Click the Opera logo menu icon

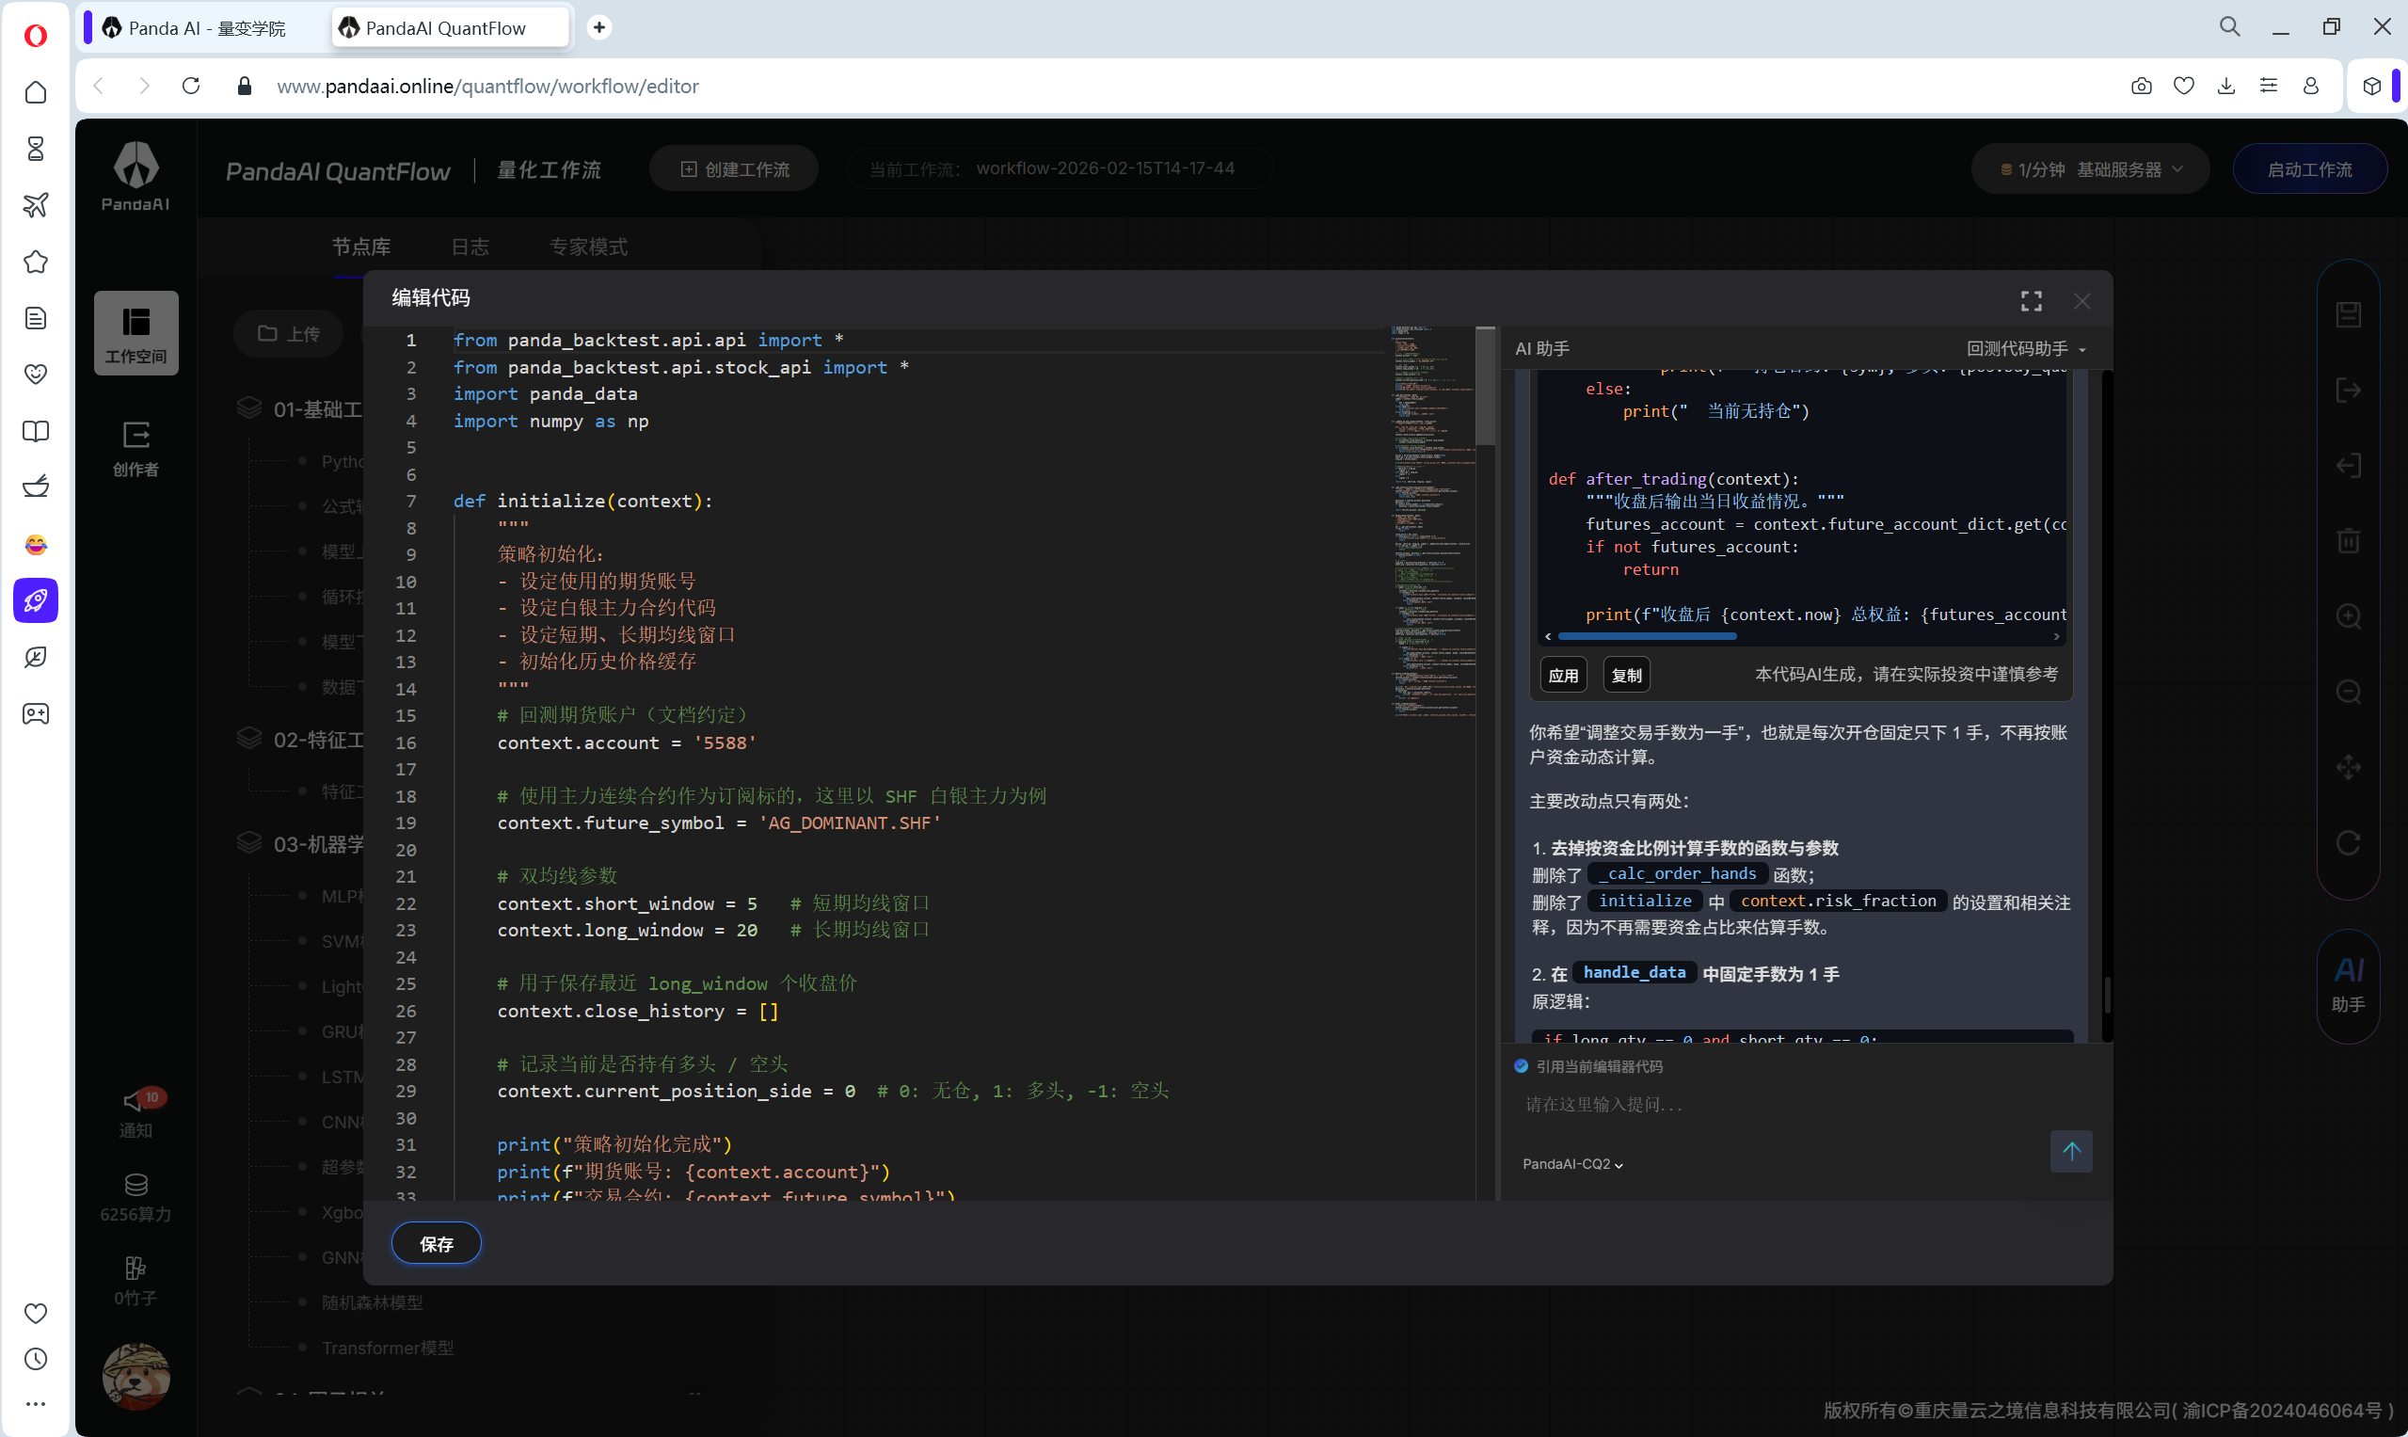point(36,36)
